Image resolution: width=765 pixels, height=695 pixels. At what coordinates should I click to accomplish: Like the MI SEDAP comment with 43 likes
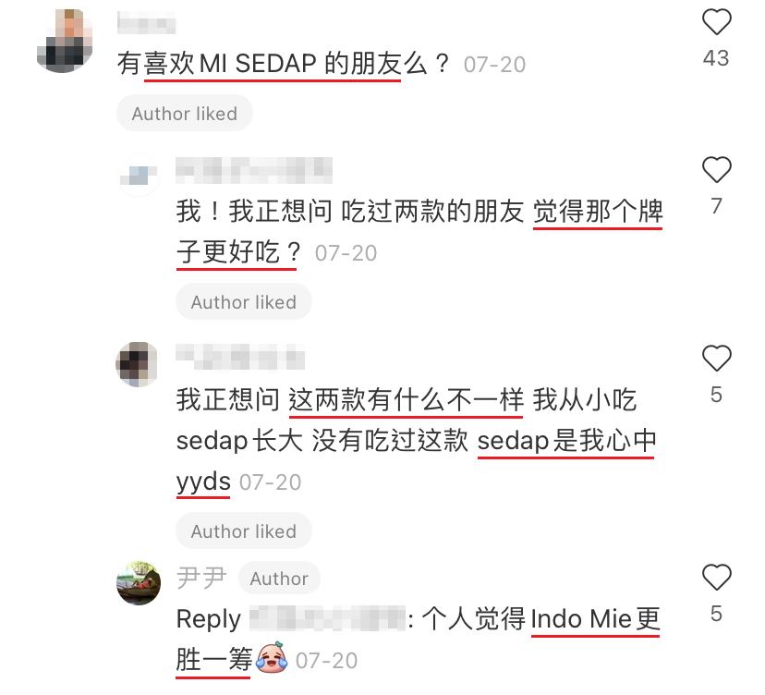[716, 22]
